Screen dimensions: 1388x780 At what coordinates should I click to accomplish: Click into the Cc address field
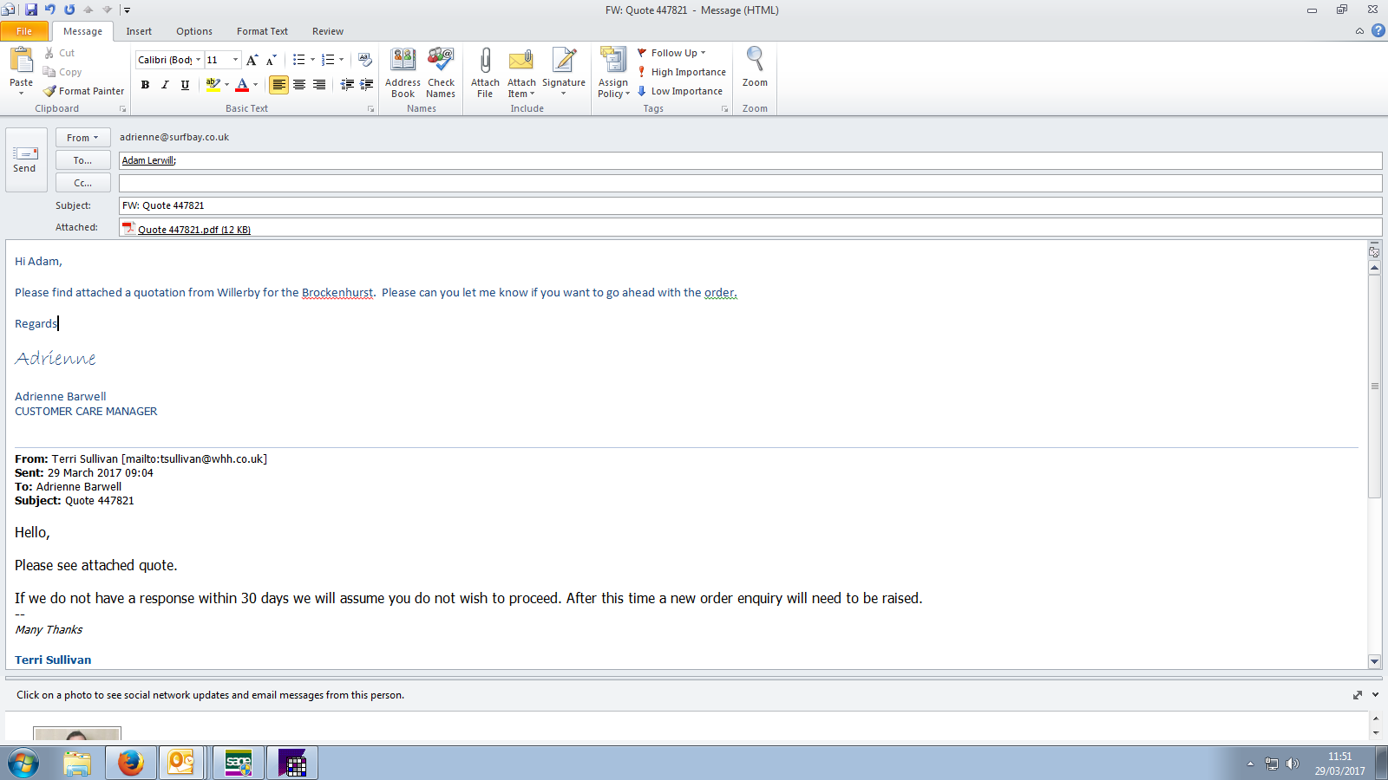750,183
